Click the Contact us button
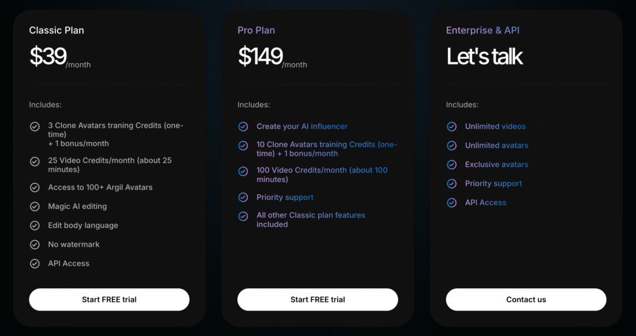636x336 pixels. (526, 299)
